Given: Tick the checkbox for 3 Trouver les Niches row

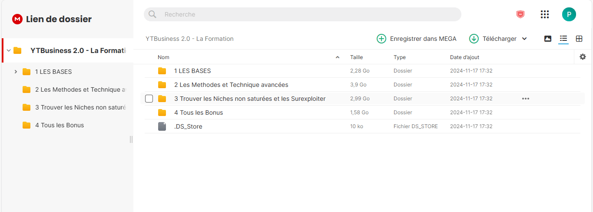Looking at the screenshot, I should click(x=149, y=99).
